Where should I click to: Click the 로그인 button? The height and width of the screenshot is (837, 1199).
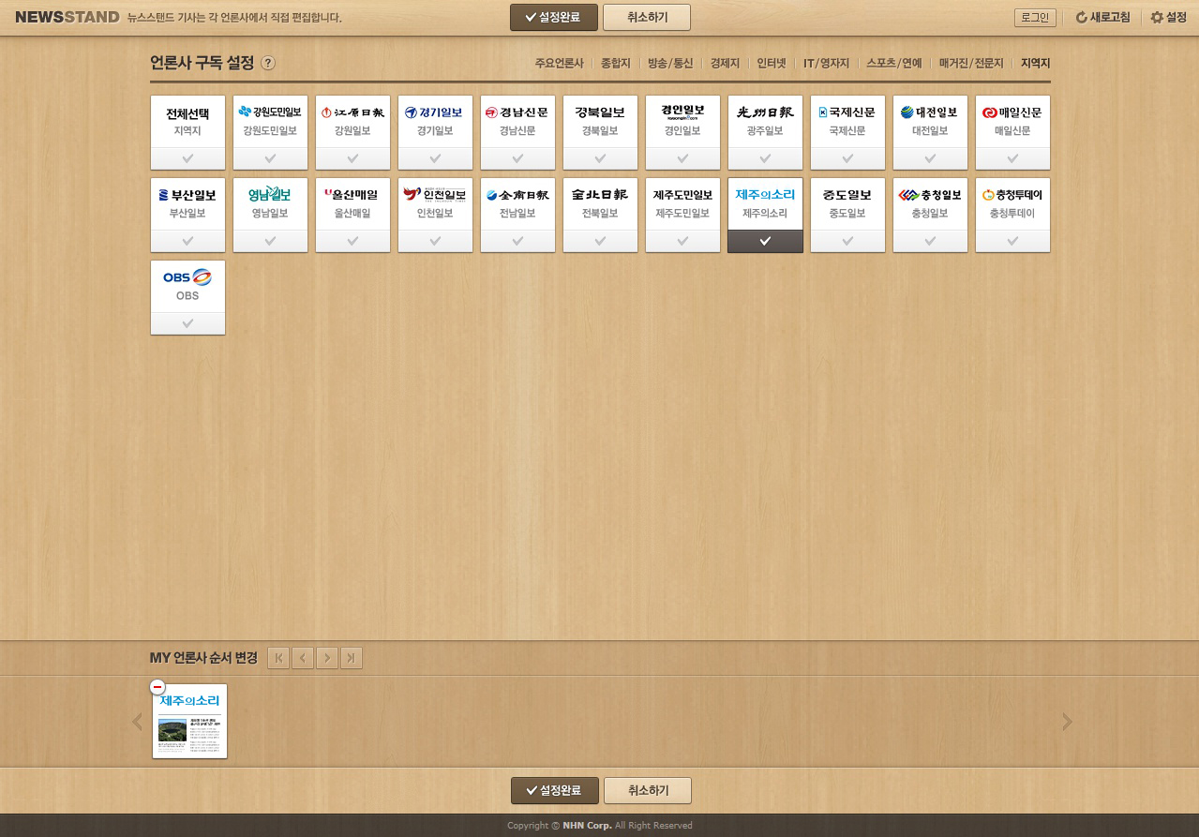[1035, 17]
